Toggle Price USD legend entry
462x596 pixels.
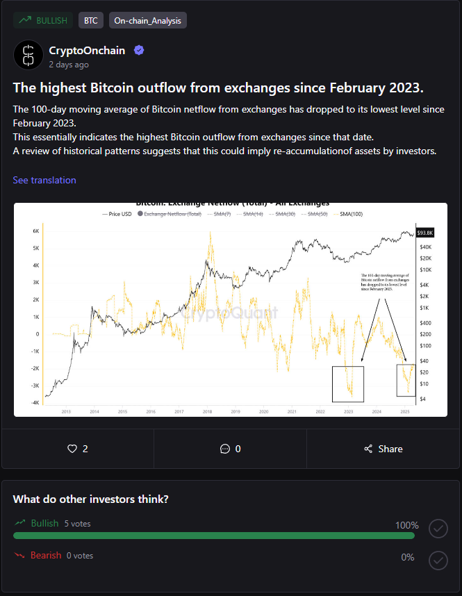click(x=117, y=214)
